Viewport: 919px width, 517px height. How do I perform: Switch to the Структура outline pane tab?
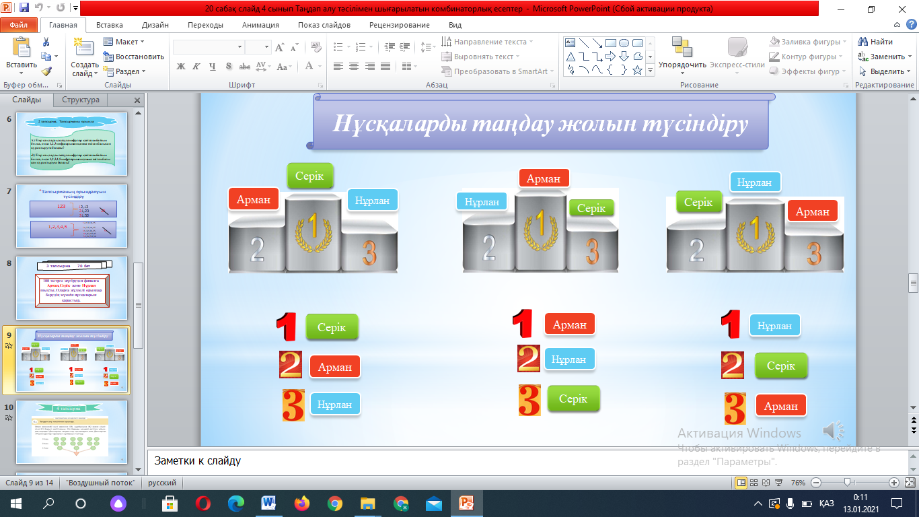tap(81, 100)
